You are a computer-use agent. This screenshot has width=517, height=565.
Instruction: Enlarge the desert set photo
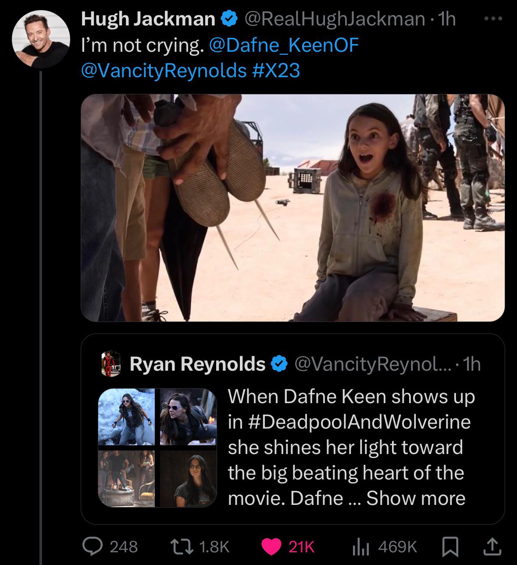click(x=292, y=207)
